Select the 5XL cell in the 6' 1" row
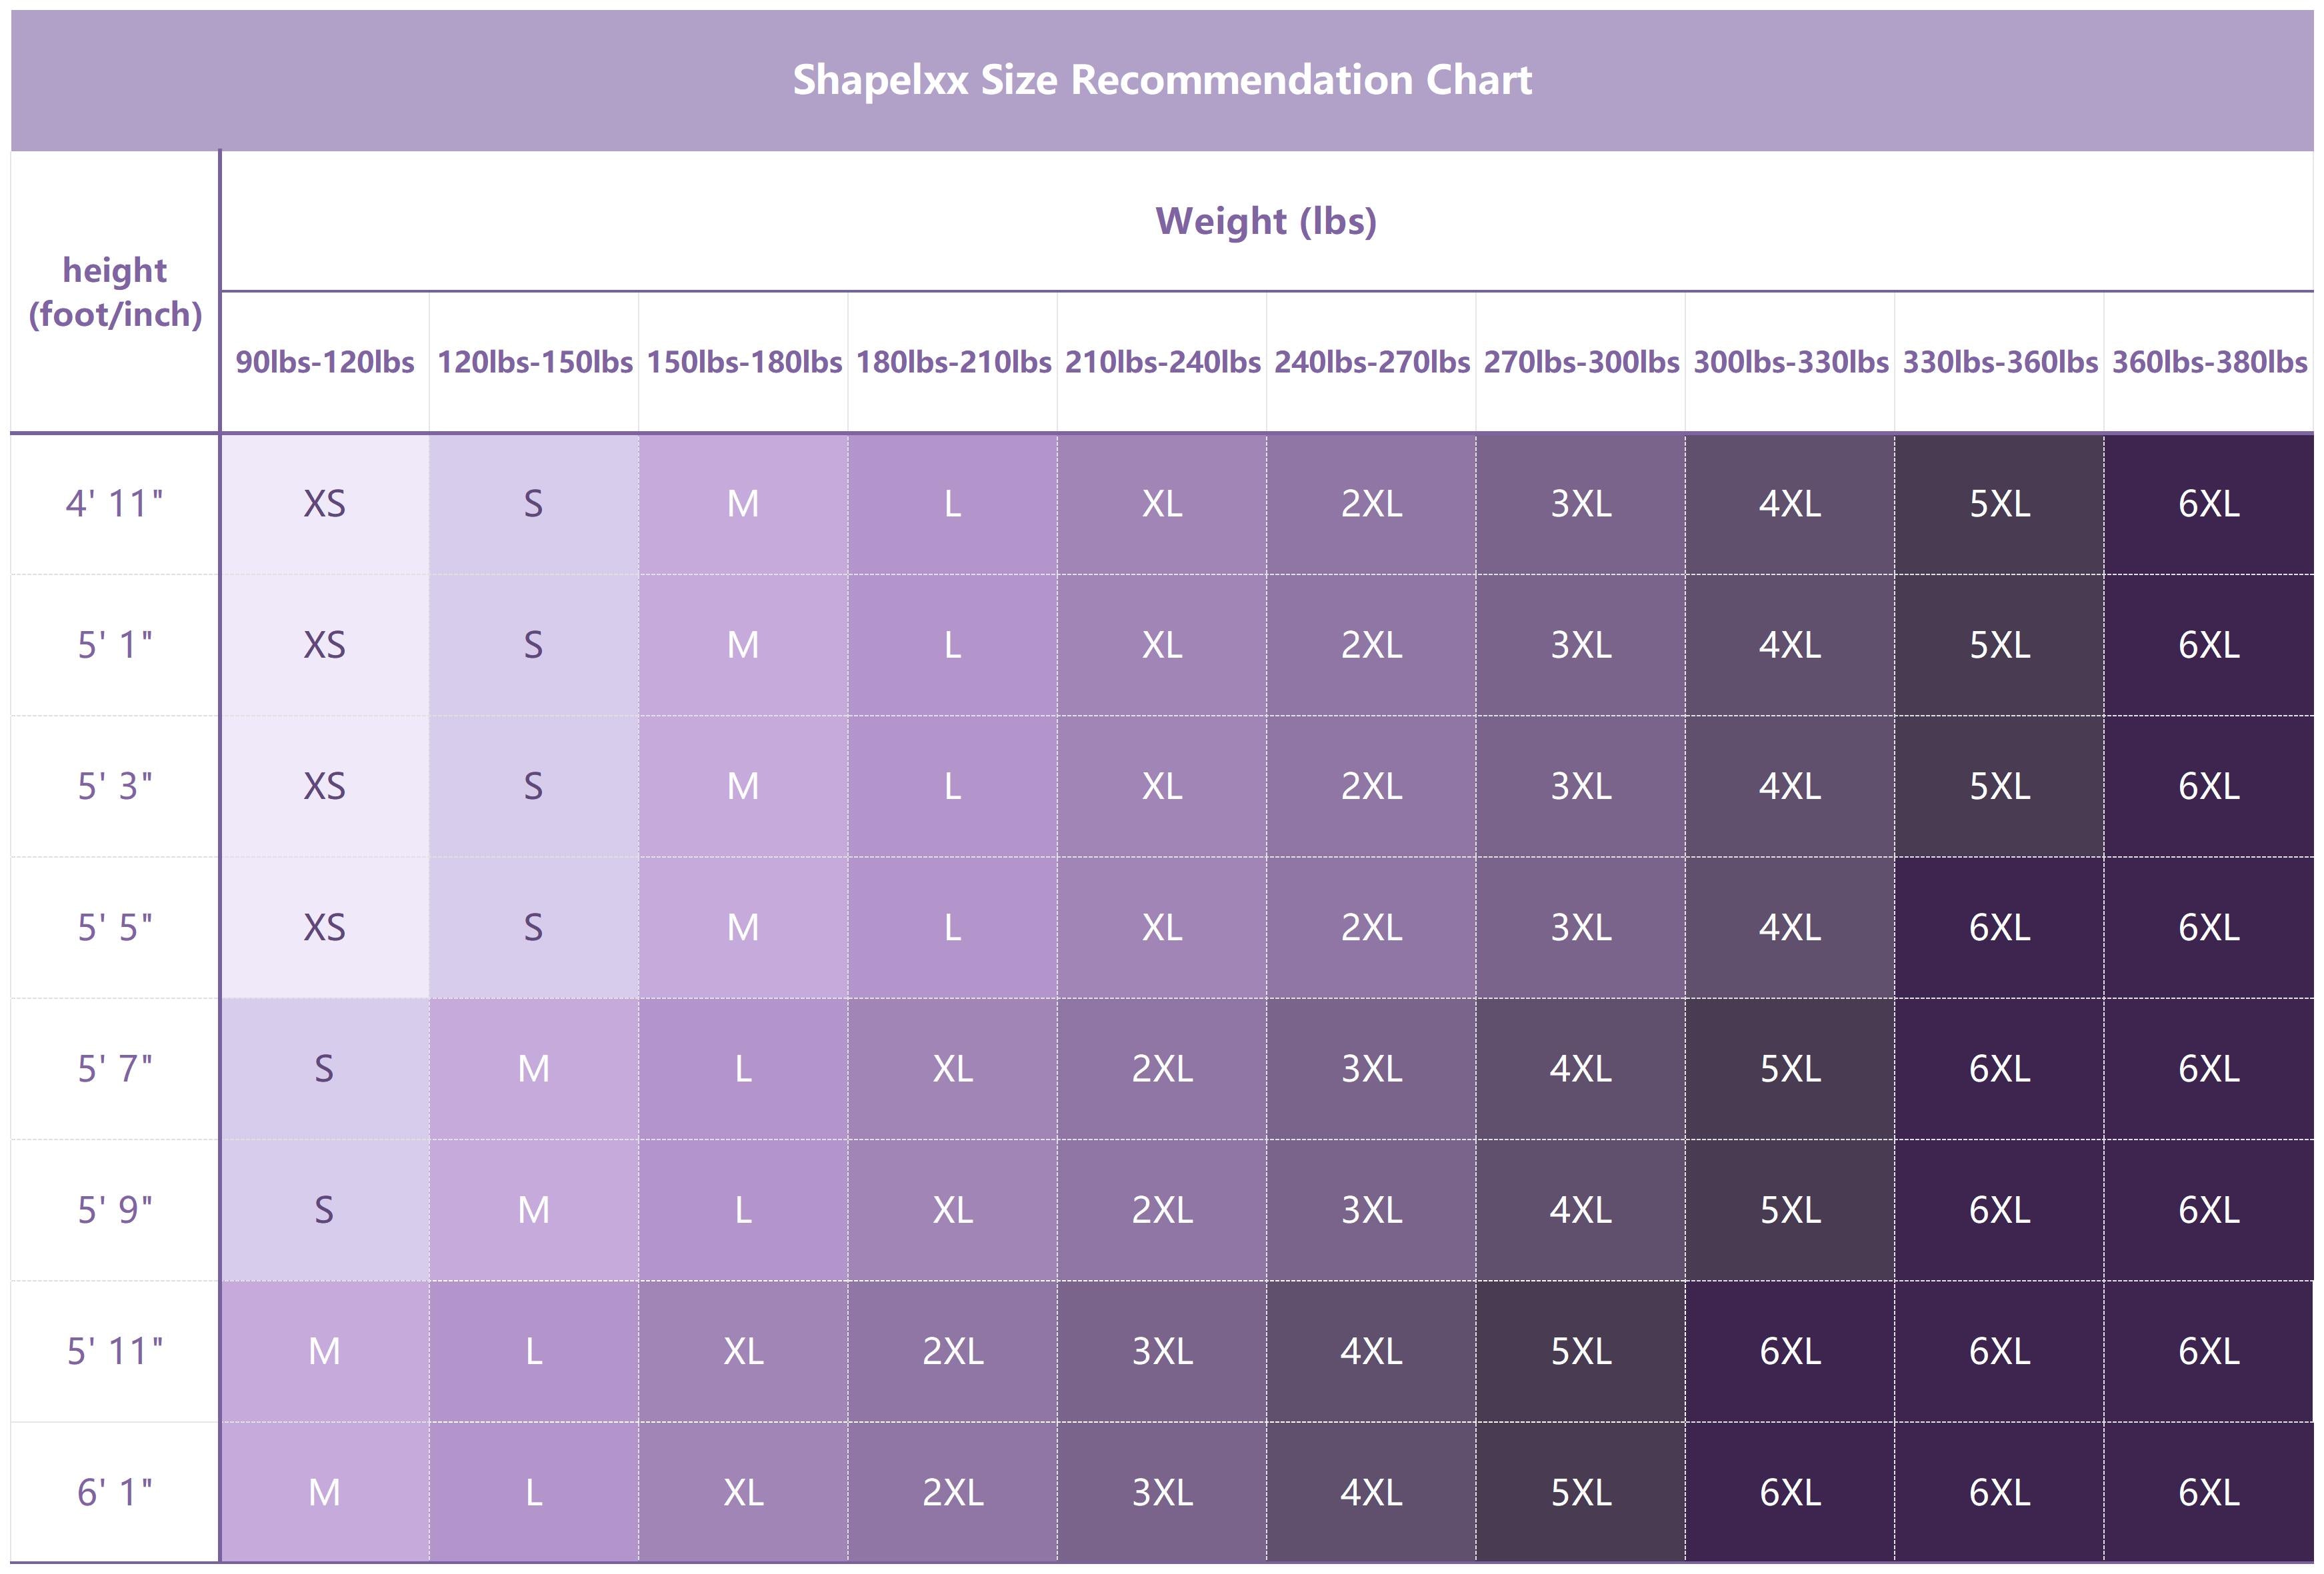The height and width of the screenshot is (1574, 2324). coord(1581,1492)
